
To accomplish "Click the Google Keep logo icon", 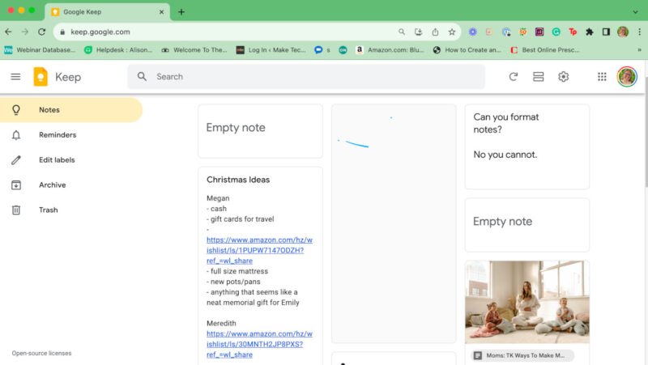I will pos(40,77).
